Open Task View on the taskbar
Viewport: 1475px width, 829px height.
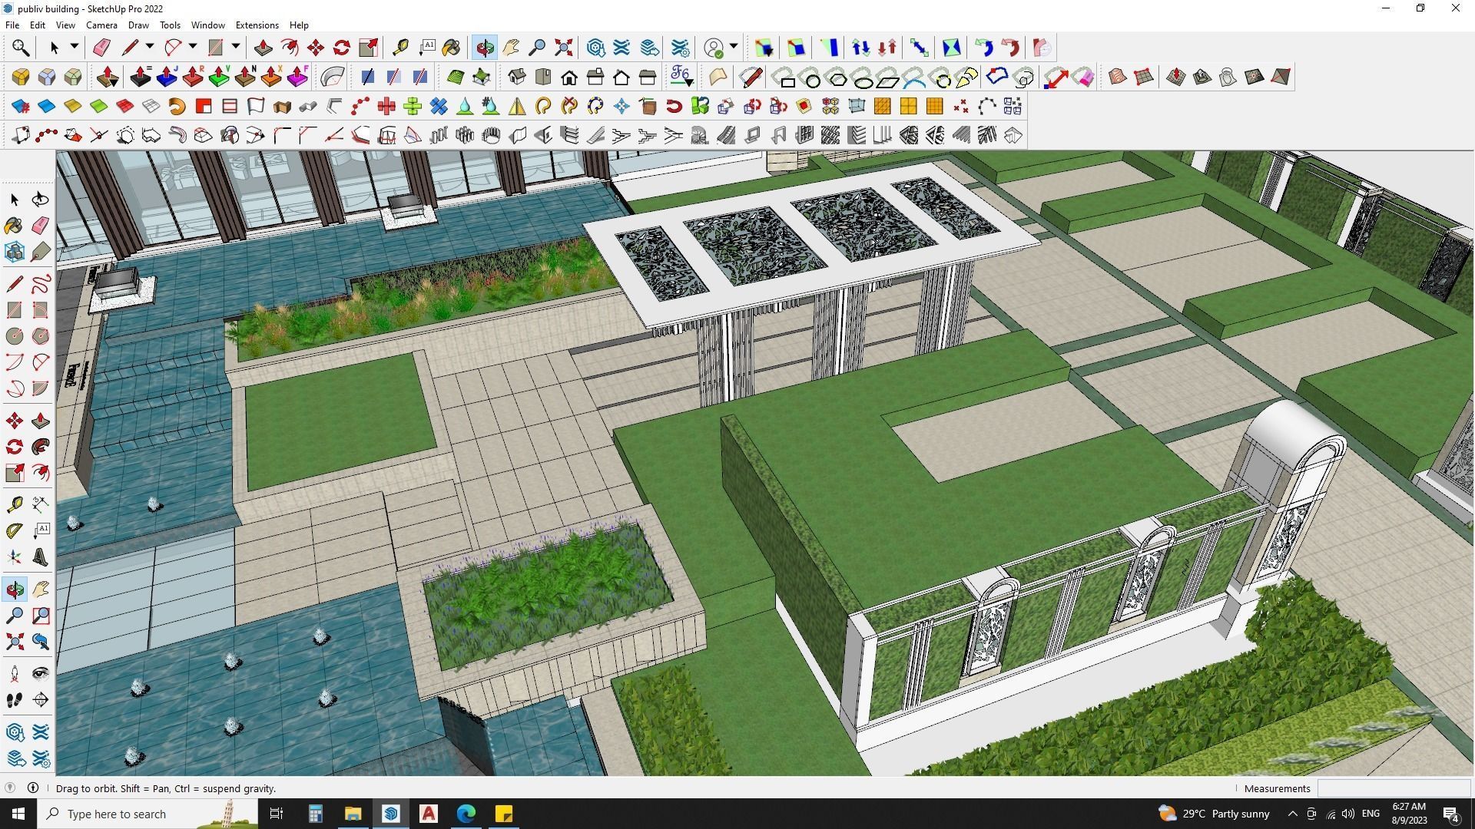pyautogui.click(x=277, y=814)
